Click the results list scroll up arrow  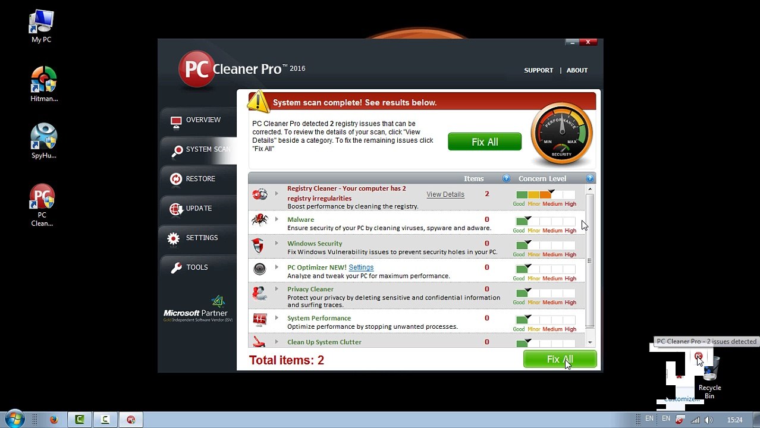coord(590,189)
